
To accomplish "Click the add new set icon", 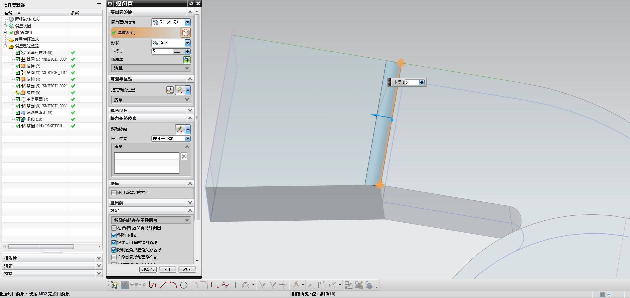I will coord(187,60).
